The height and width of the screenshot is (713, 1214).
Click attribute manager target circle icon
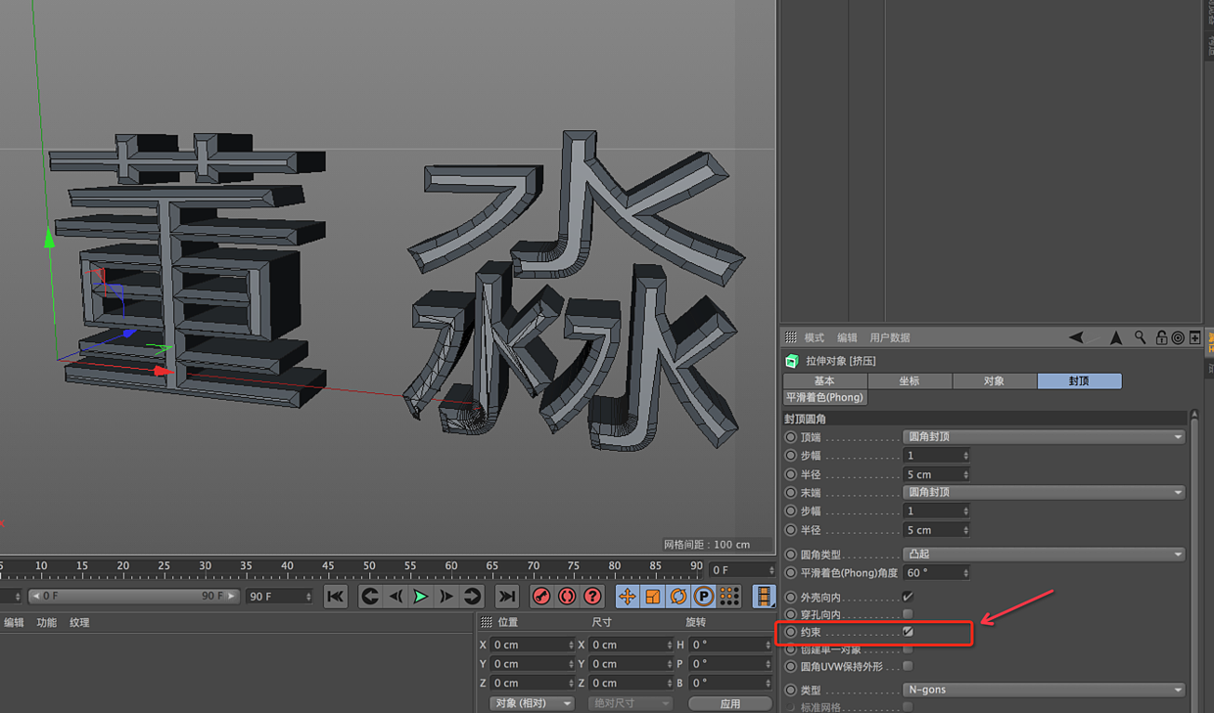[x=1178, y=337]
